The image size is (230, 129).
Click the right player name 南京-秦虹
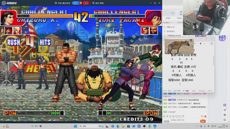pyautogui.click(x=99, y=3)
